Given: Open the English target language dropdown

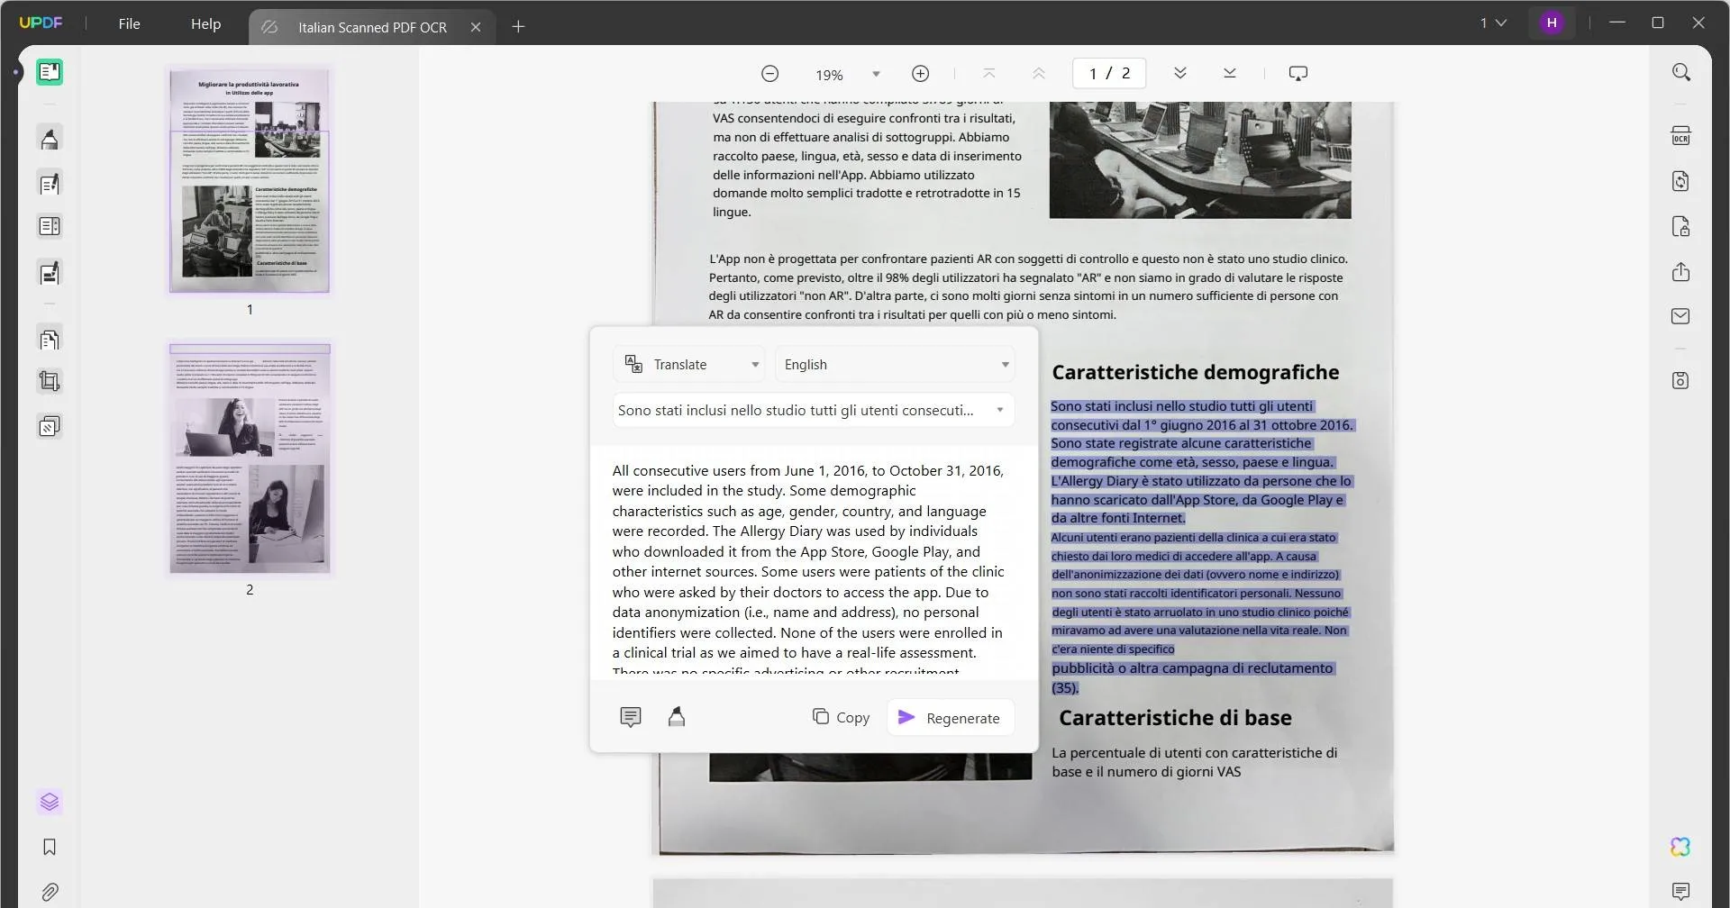Looking at the screenshot, I should [895, 364].
